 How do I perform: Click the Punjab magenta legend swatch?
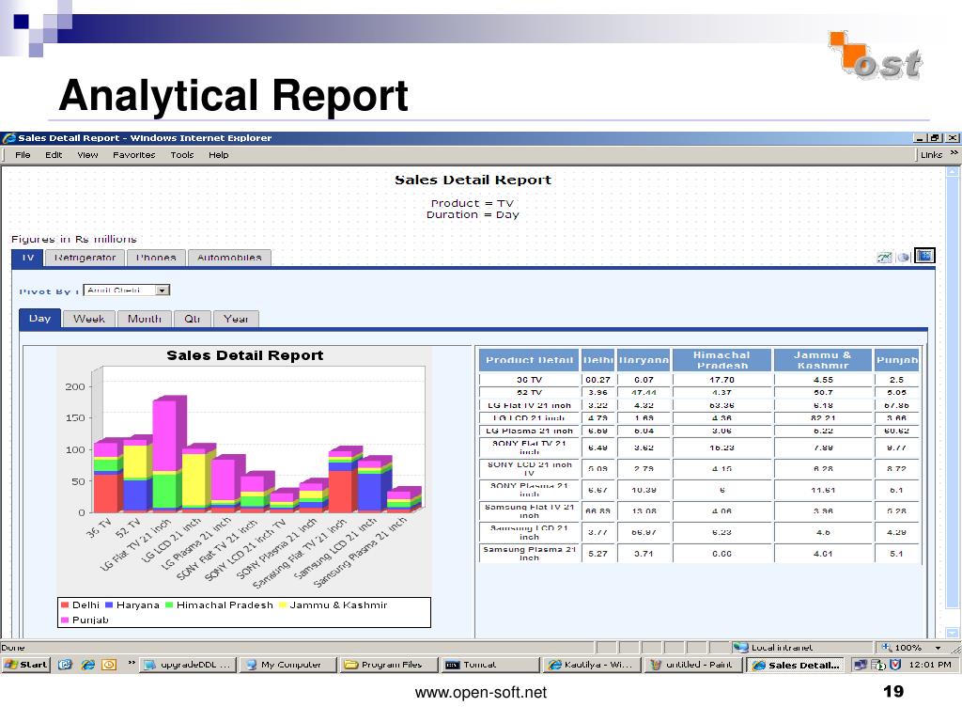[65, 620]
